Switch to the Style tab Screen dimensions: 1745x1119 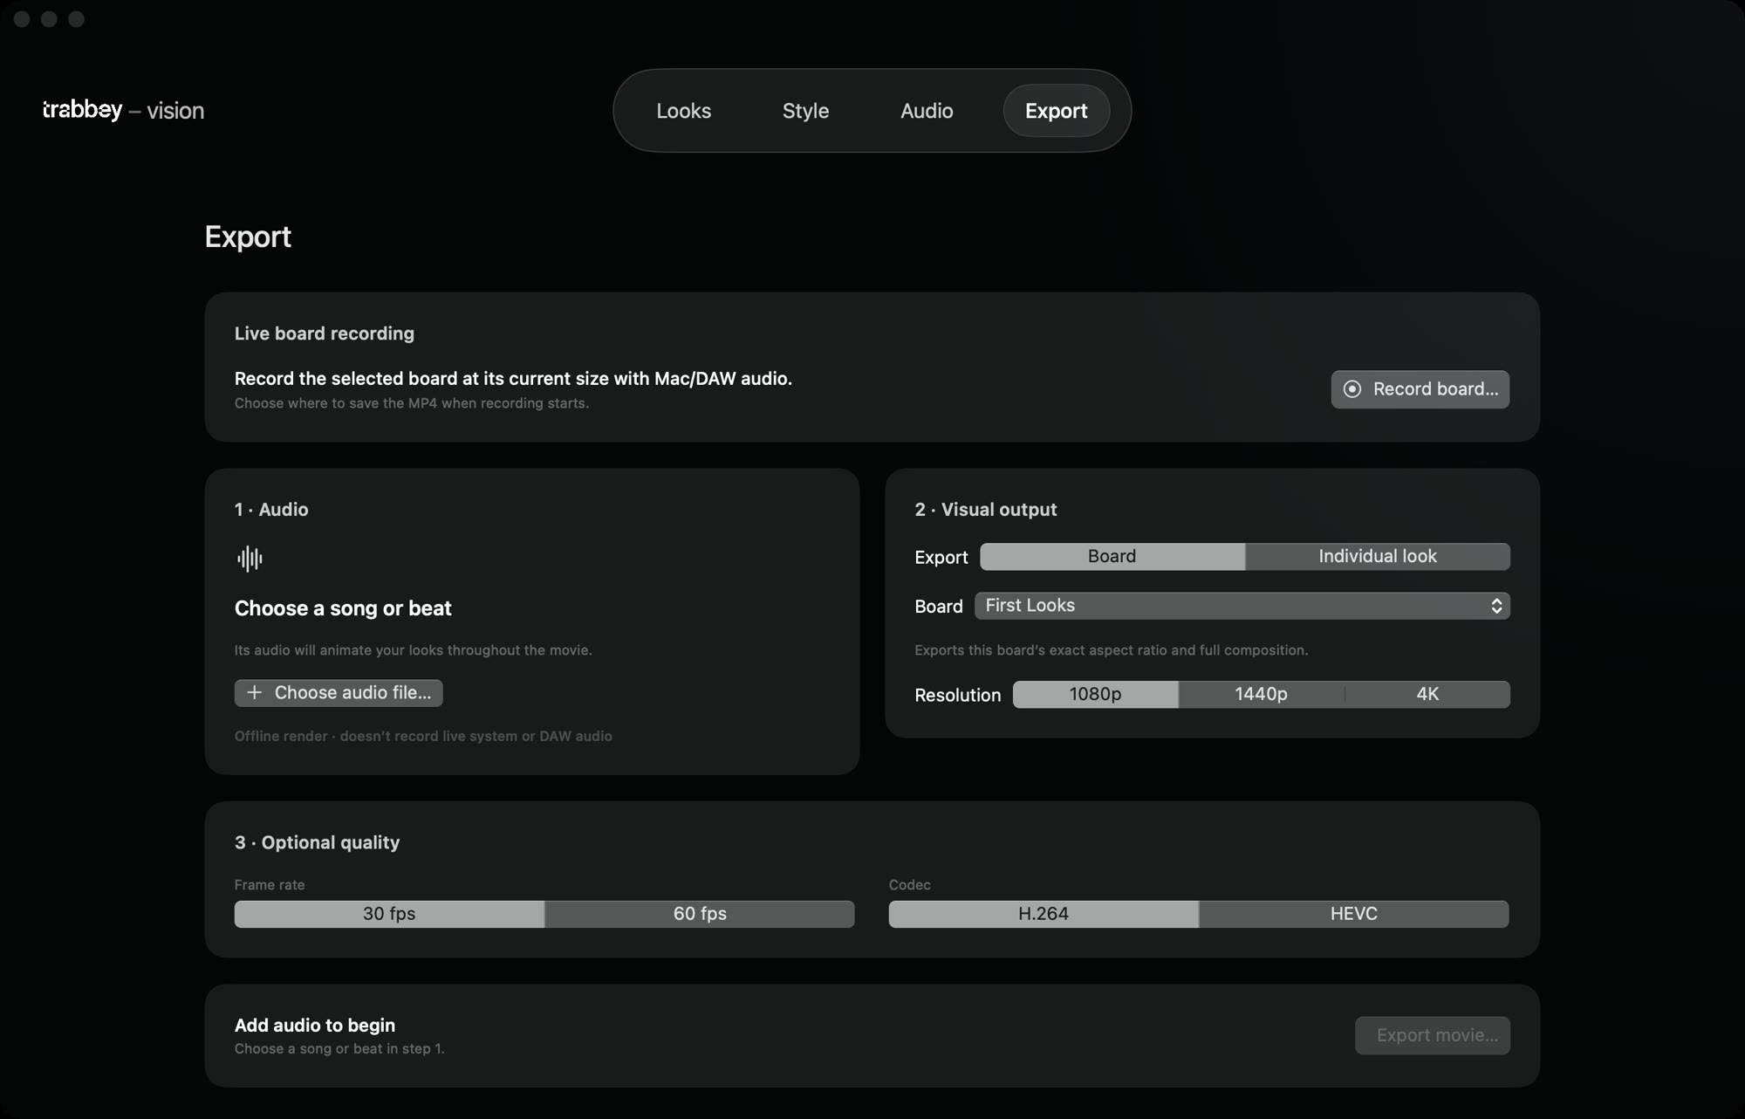pos(805,111)
